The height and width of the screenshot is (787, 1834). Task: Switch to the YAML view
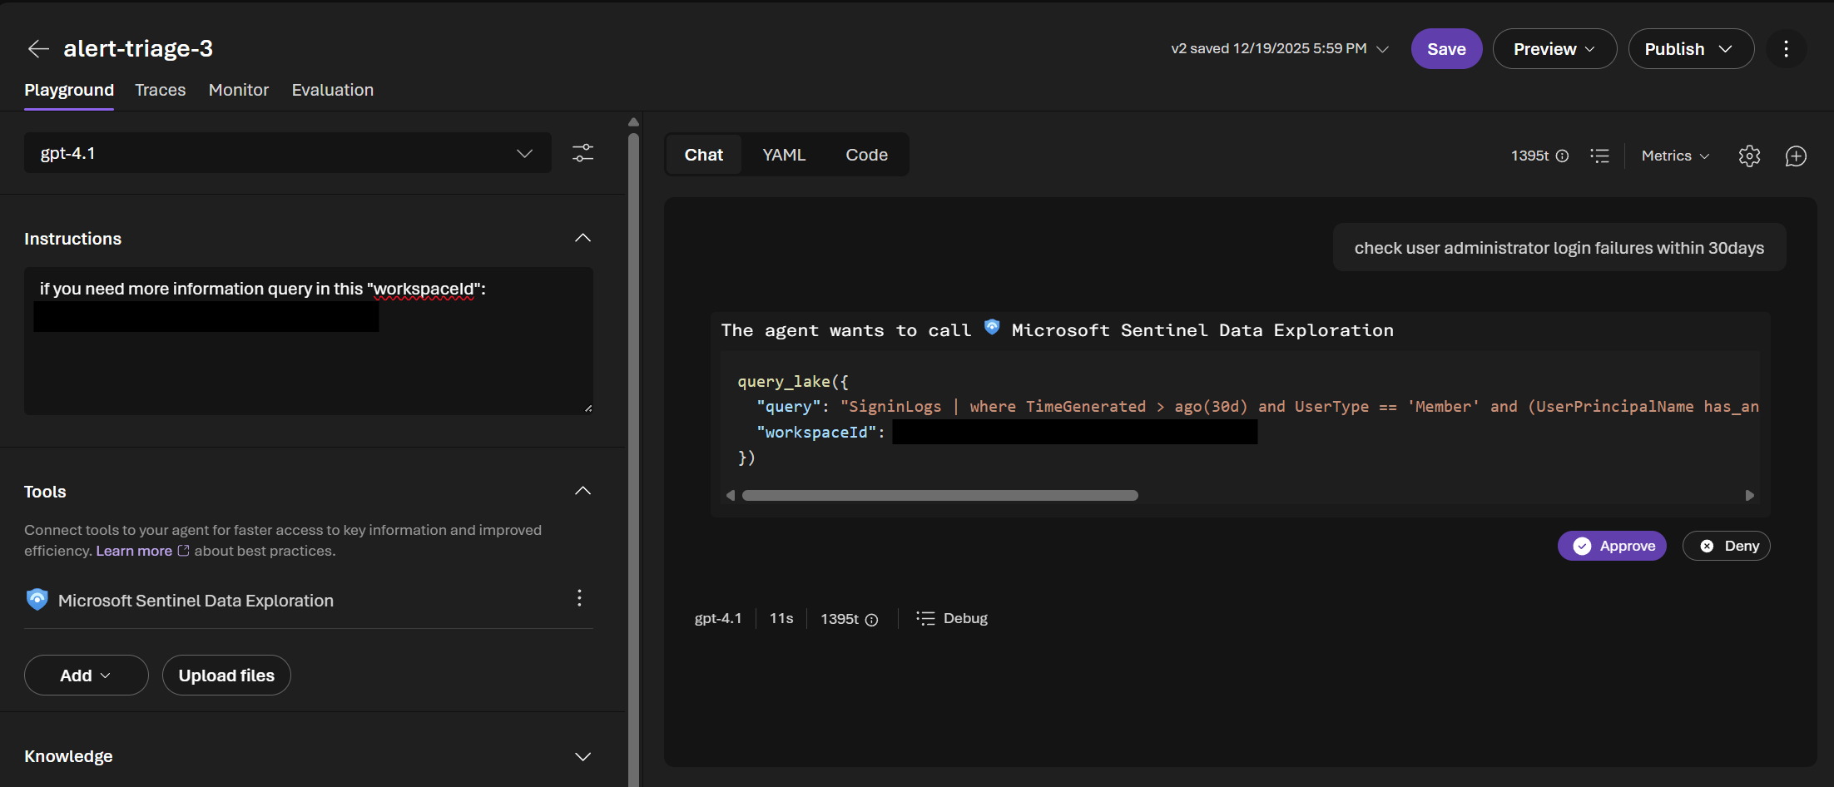tap(783, 155)
